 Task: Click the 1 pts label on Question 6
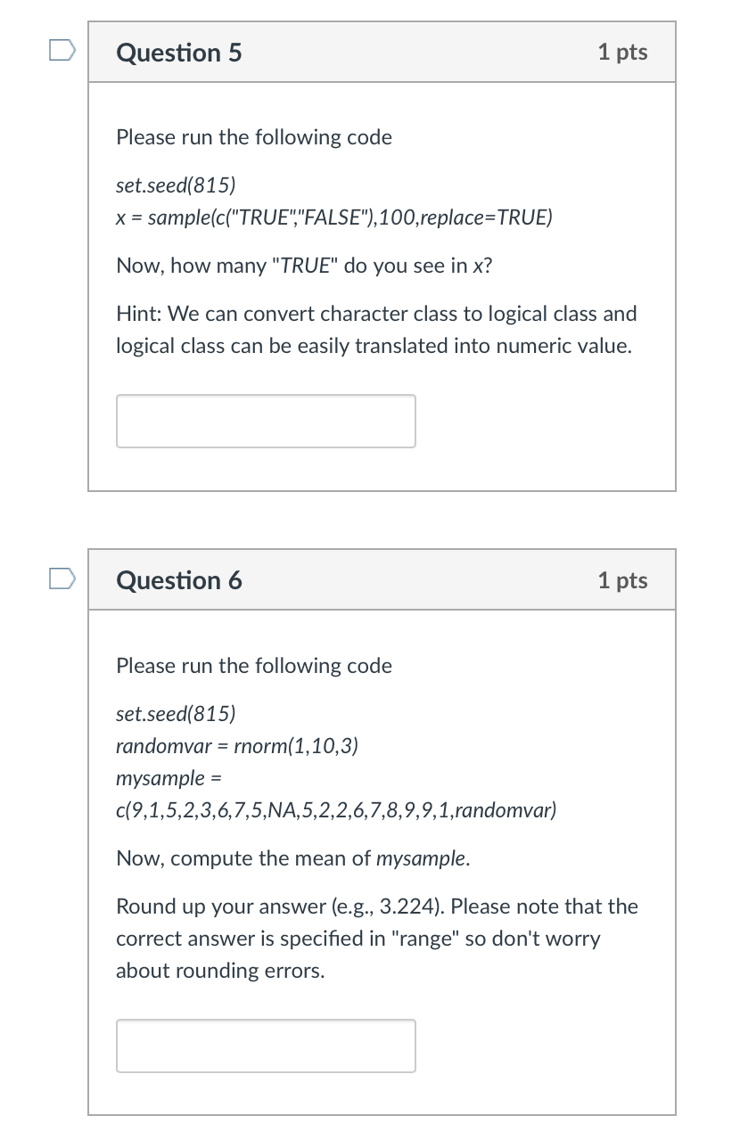(622, 580)
